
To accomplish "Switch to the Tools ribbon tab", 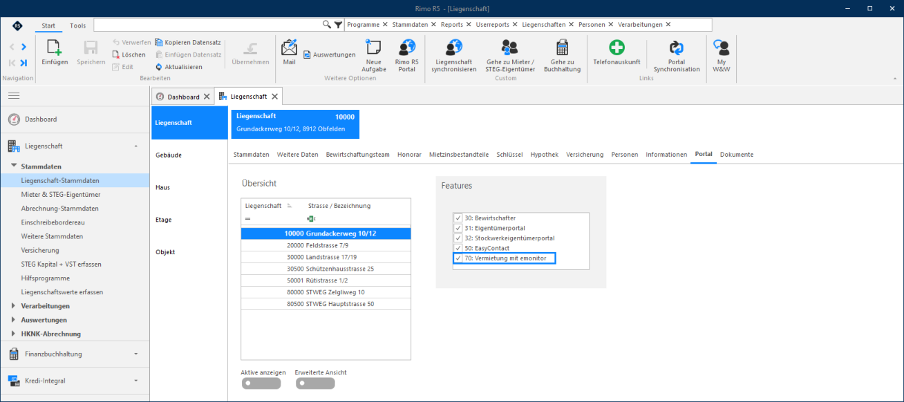I will 78,26.
